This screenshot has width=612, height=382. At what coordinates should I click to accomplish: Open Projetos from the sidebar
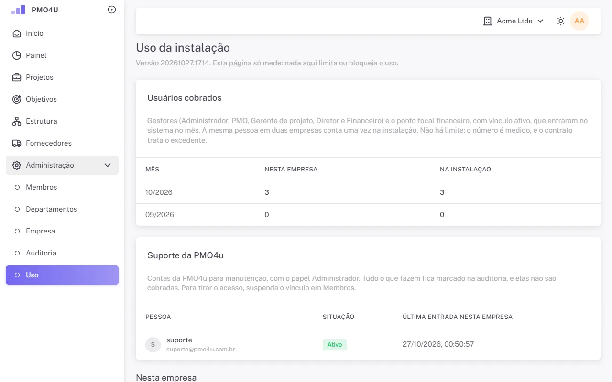pos(62,77)
